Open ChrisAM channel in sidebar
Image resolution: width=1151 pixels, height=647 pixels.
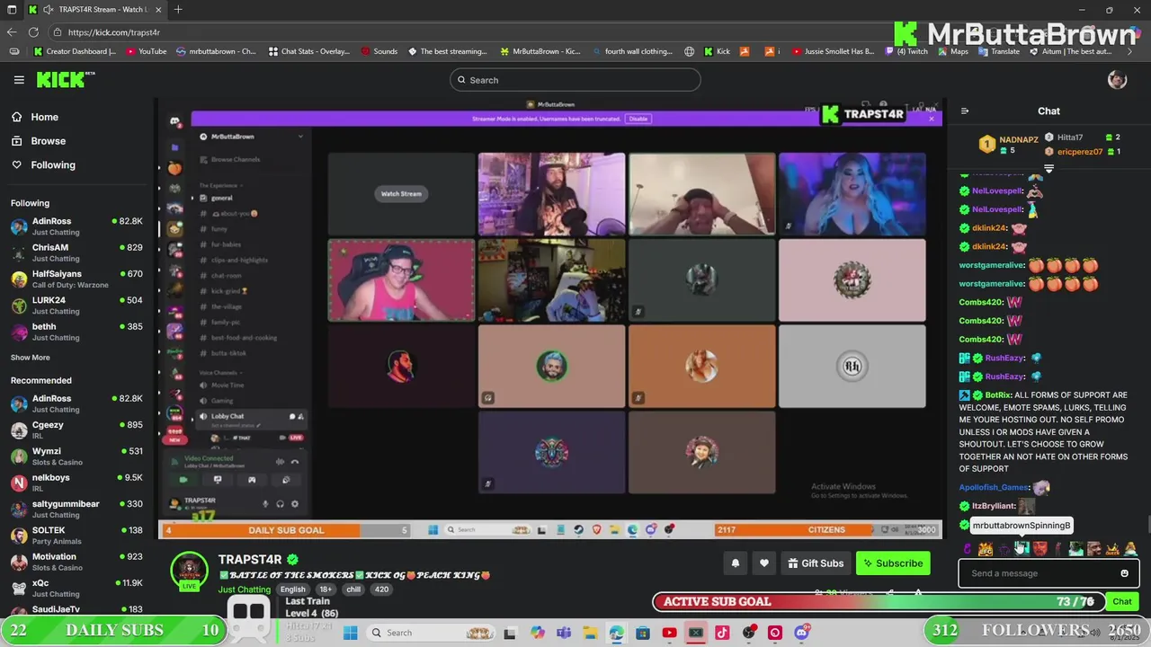click(x=76, y=253)
